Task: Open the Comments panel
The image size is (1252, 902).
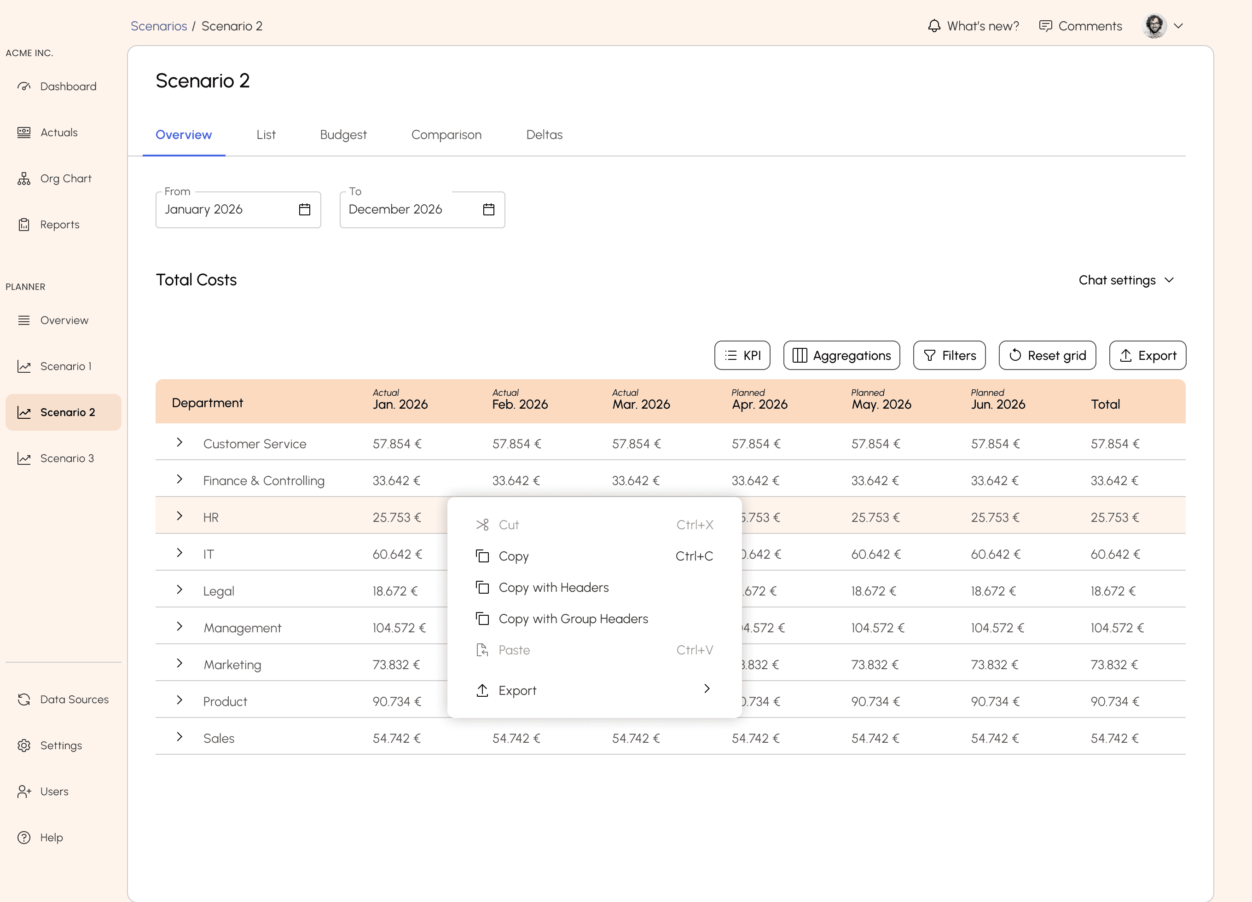Action: pyautogui.click(x=1079, y=25)
